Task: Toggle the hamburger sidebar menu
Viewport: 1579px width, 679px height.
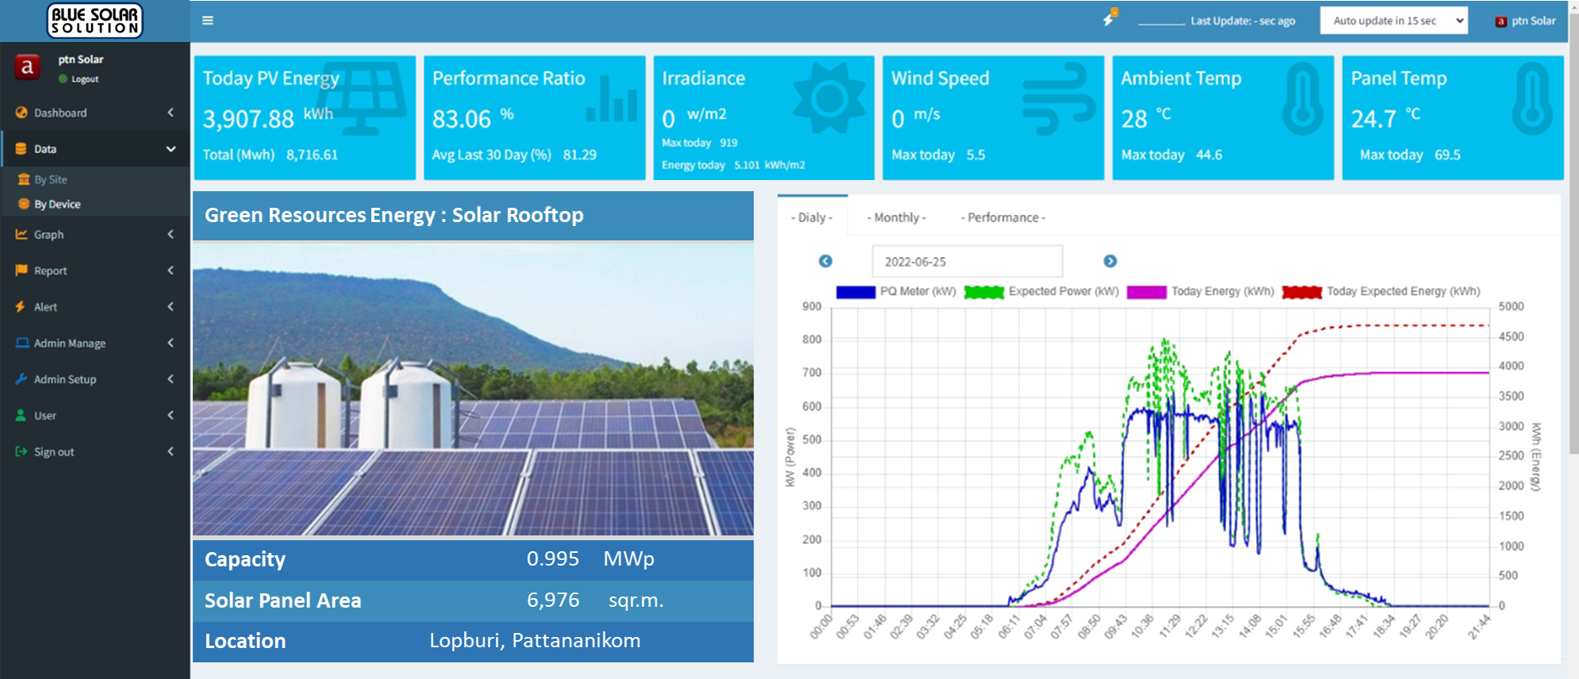Action: point(208,21)
